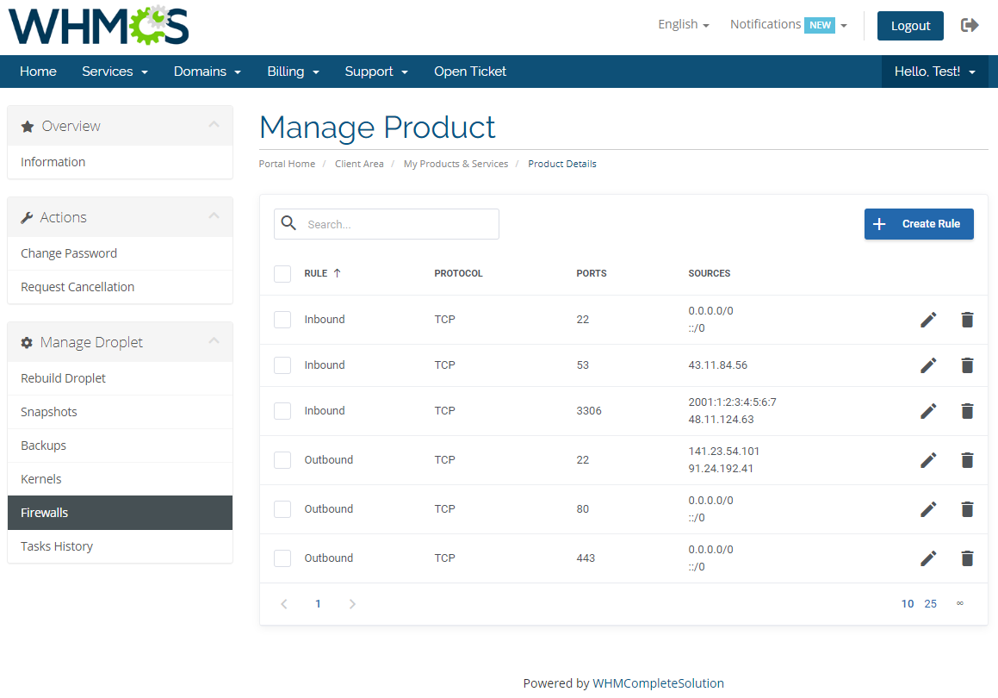The image size is (998, 698).
Task: Check the inbound port 22 rule checkbox
Action: click(282, 319)
